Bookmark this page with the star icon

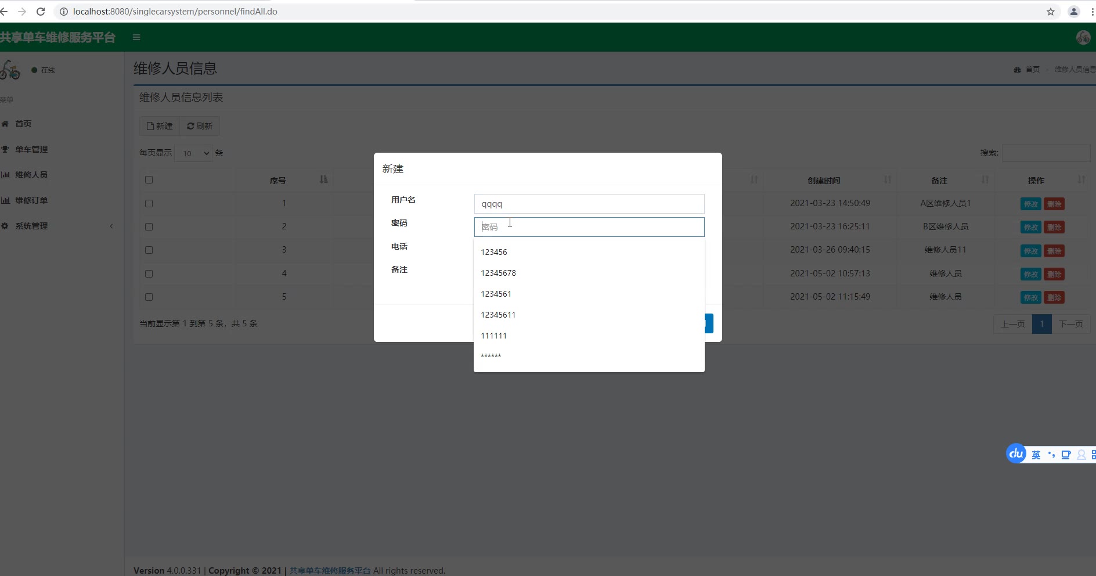pyautogui.click(x=1051, y=12)
